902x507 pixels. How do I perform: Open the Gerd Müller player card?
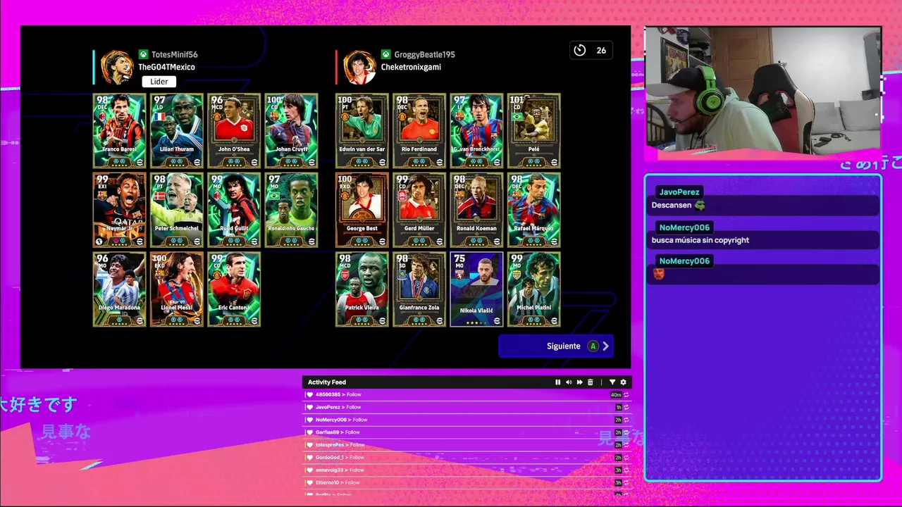(419, 210)
